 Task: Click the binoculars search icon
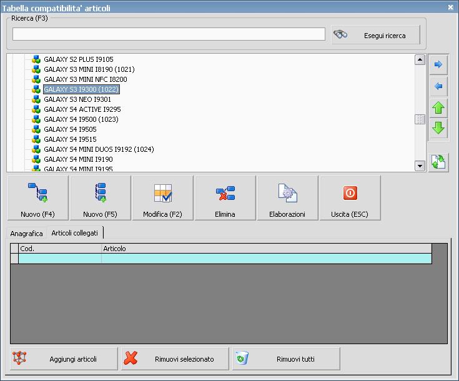click(x=340, y=34)
